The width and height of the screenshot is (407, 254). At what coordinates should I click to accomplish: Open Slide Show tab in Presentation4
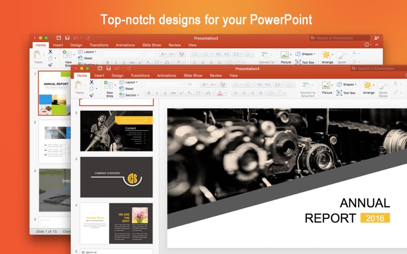[193, 75]
